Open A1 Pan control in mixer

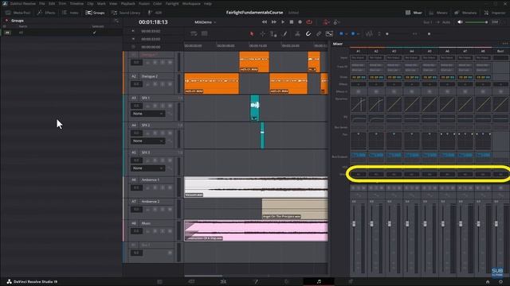coord(358,141)
